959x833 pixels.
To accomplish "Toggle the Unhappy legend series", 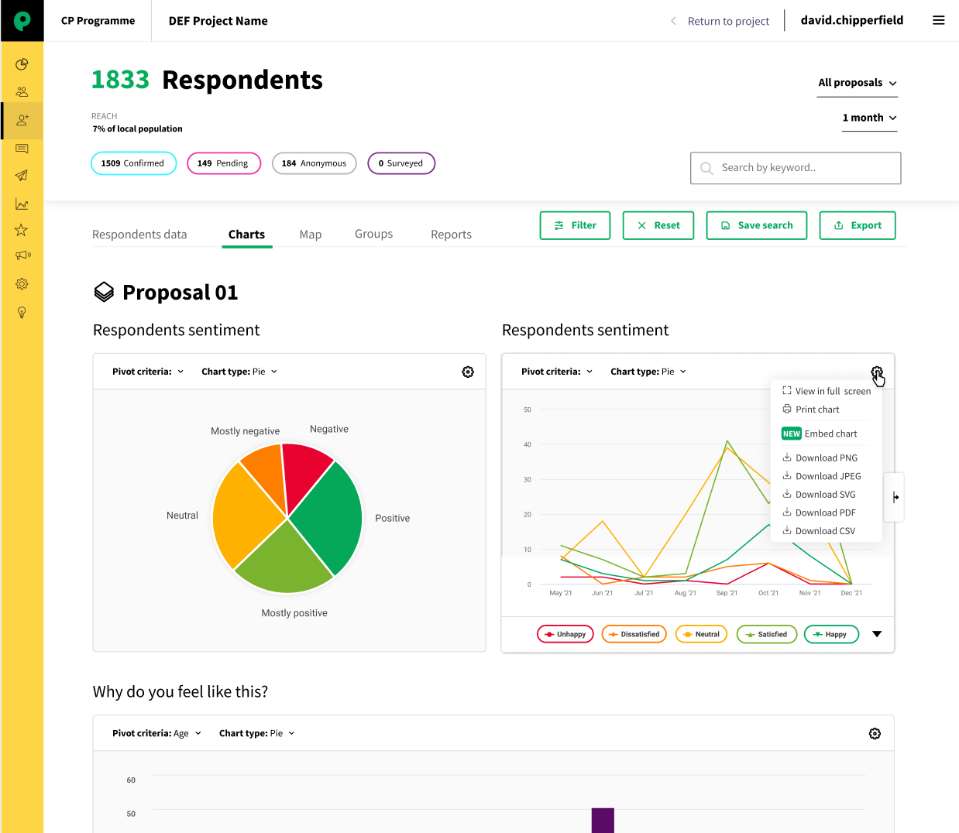I will pos(565,634).
